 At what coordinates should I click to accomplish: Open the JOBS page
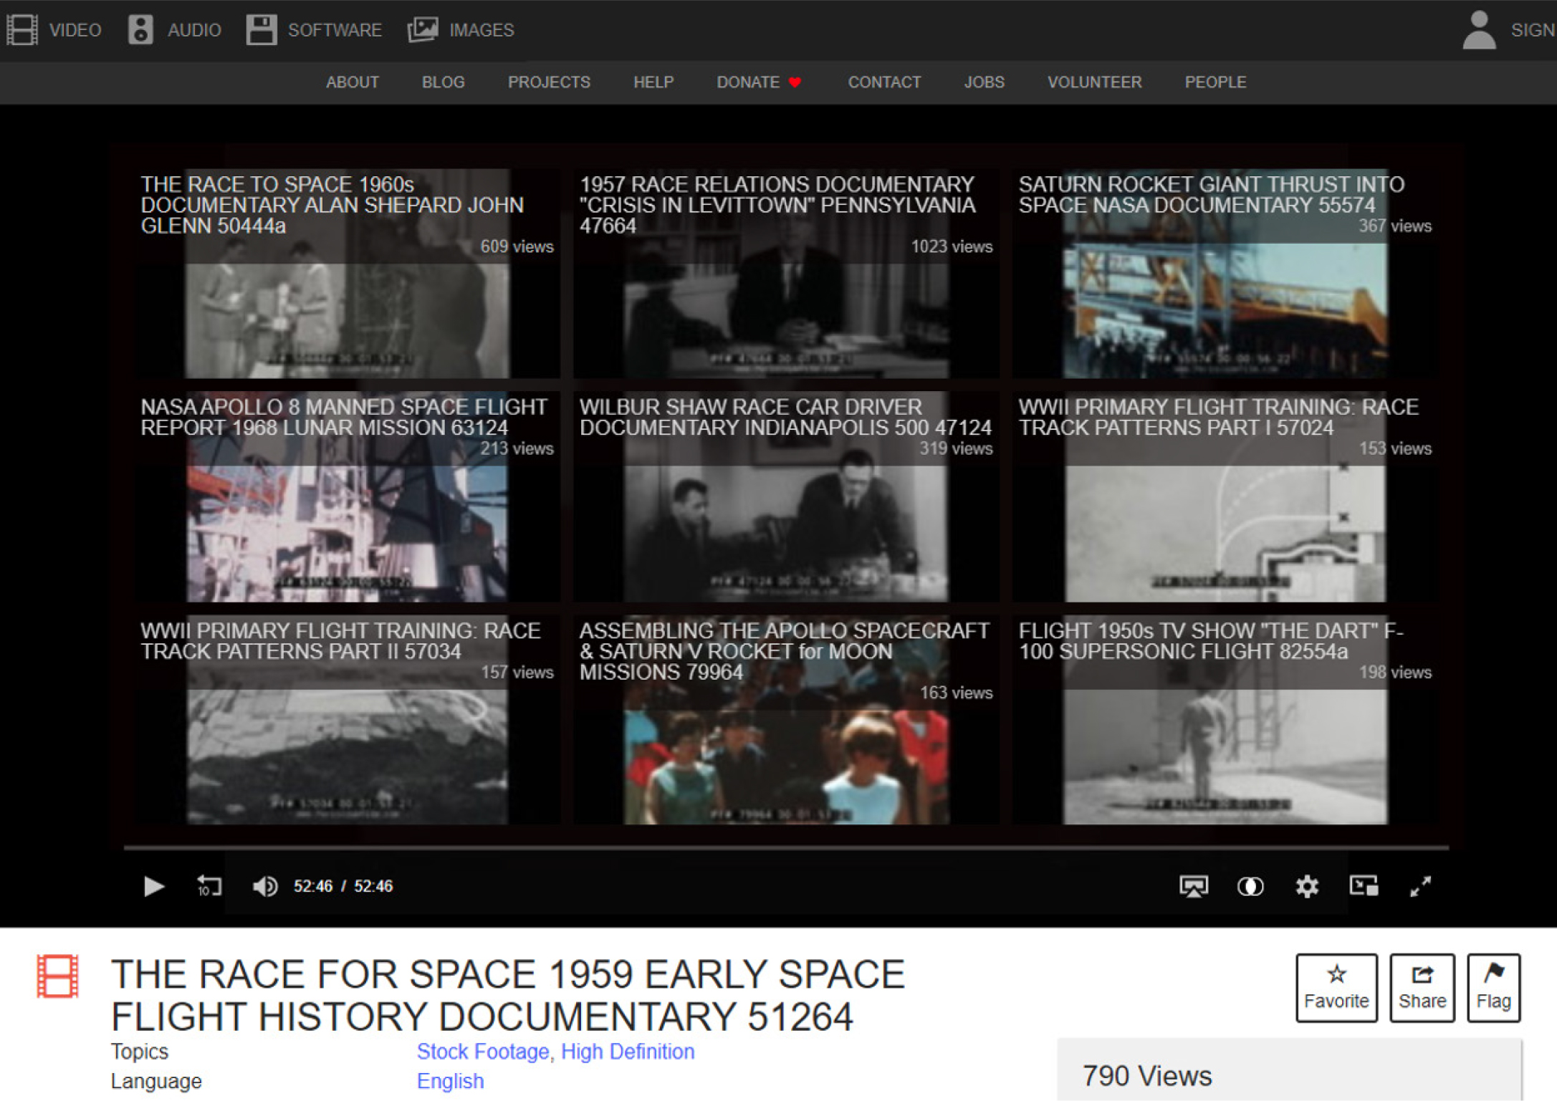coord(984,82)
